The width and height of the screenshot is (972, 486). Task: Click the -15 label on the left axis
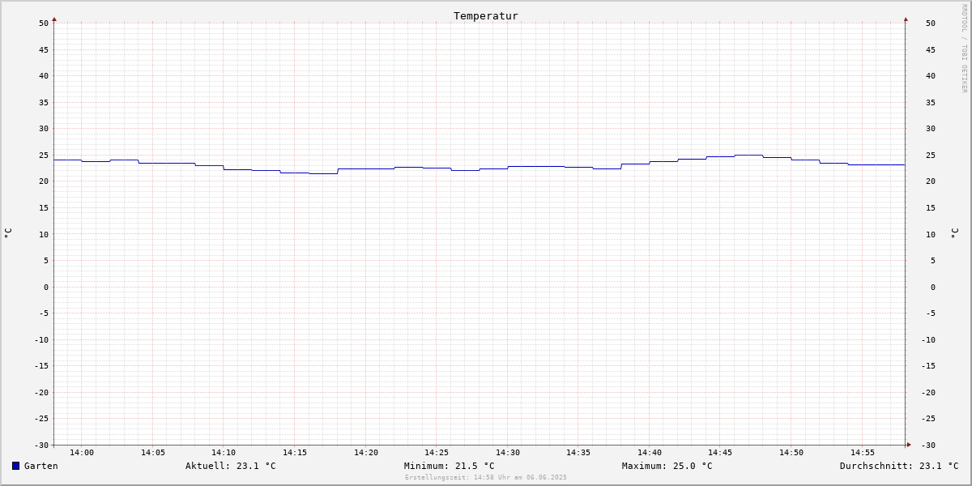[x=41, y=365]
